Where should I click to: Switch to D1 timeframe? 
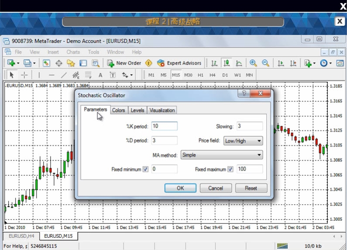pyautogui.click(x=225, y=75)
